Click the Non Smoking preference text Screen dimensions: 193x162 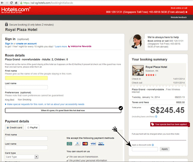click(x=24, y=100)
